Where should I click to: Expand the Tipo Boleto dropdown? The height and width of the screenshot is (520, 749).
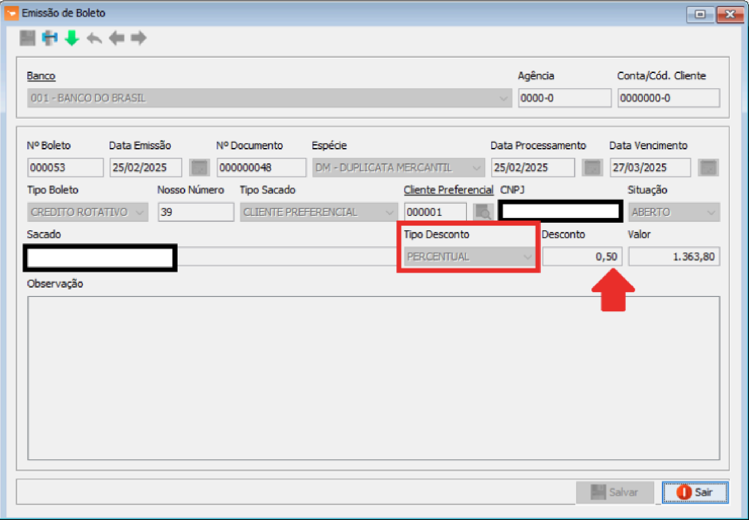pos(139,212)
